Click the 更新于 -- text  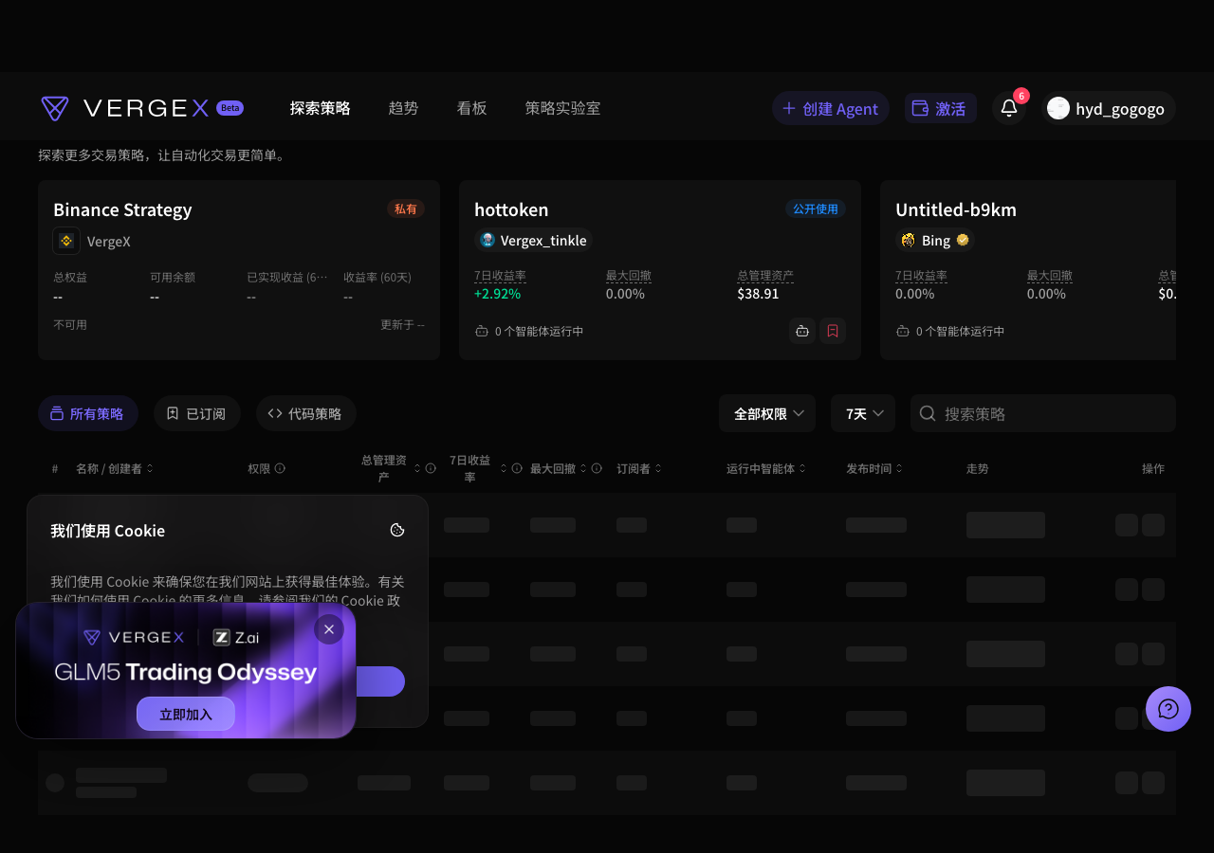402,324
